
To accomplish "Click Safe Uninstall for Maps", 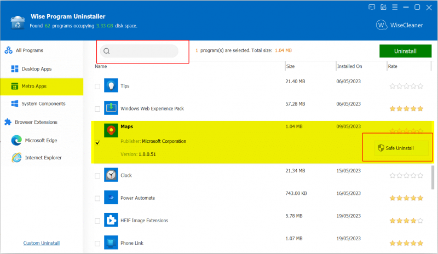I will tap(401, 148).
